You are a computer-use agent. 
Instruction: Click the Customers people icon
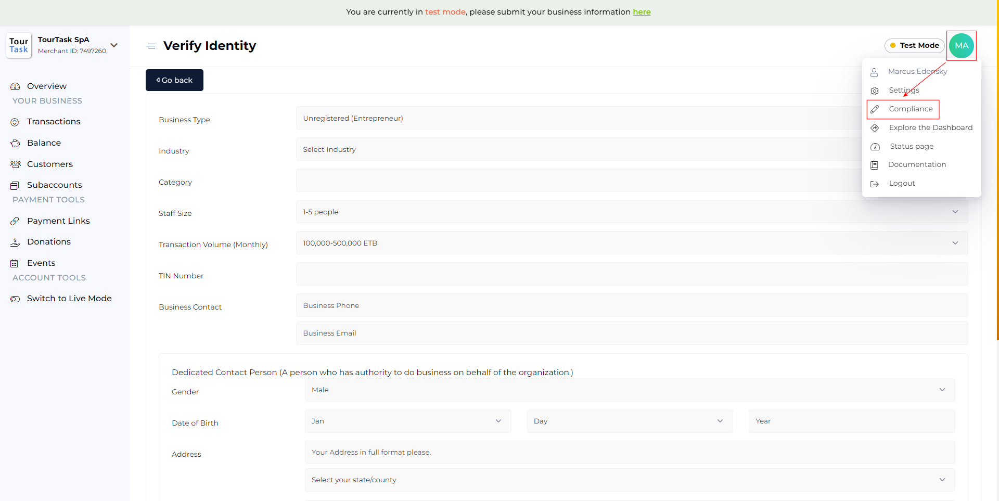[x=15, y=164]
